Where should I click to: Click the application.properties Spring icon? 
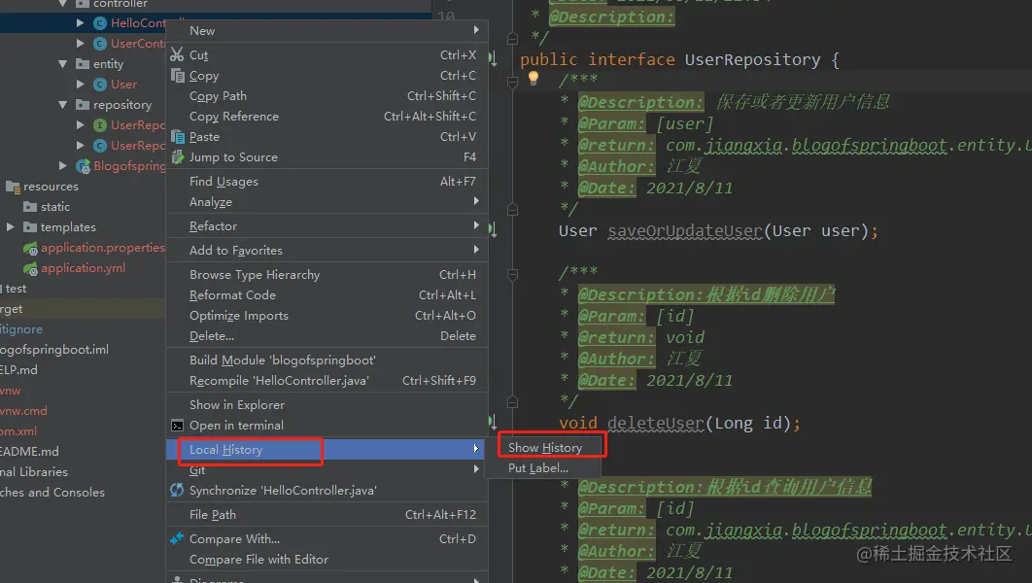30,248
